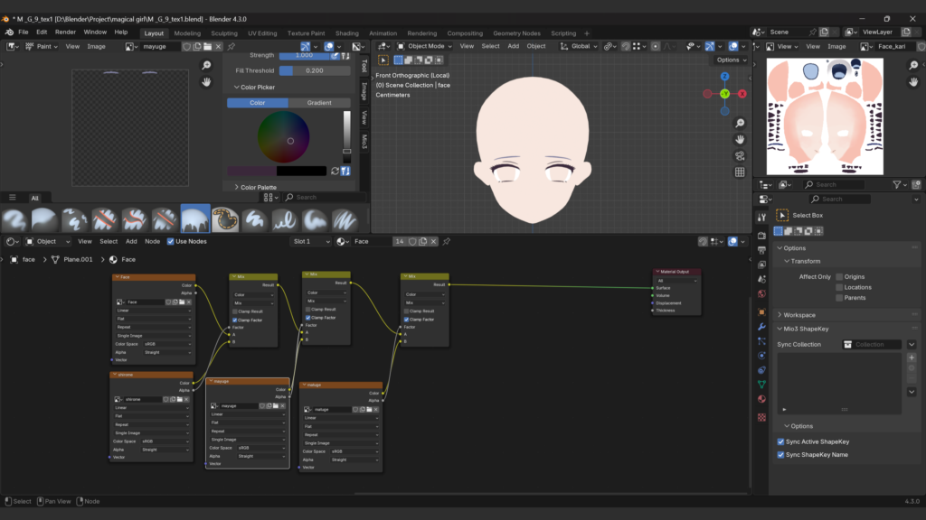Switch color picker to Gradient mode
926x520 pixels.
[318, 103]
